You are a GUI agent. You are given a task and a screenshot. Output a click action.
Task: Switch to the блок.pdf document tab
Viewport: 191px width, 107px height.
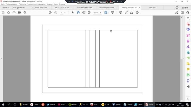coord(152,7)
